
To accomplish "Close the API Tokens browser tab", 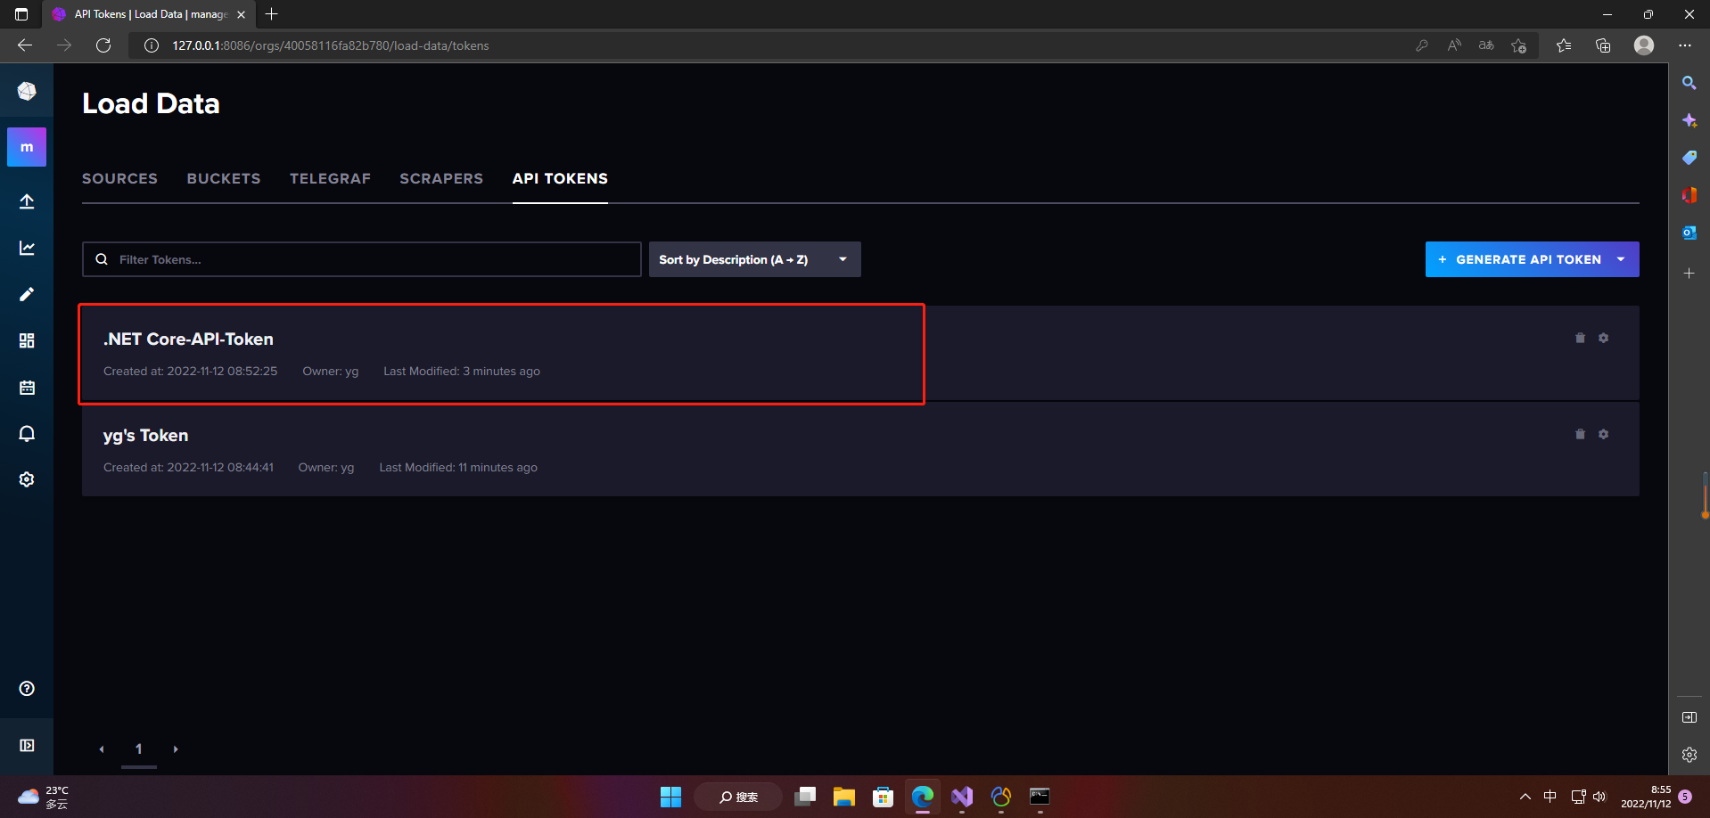I will [x=241, y=14].
